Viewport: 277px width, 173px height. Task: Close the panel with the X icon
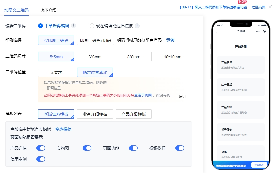point(270,7)
